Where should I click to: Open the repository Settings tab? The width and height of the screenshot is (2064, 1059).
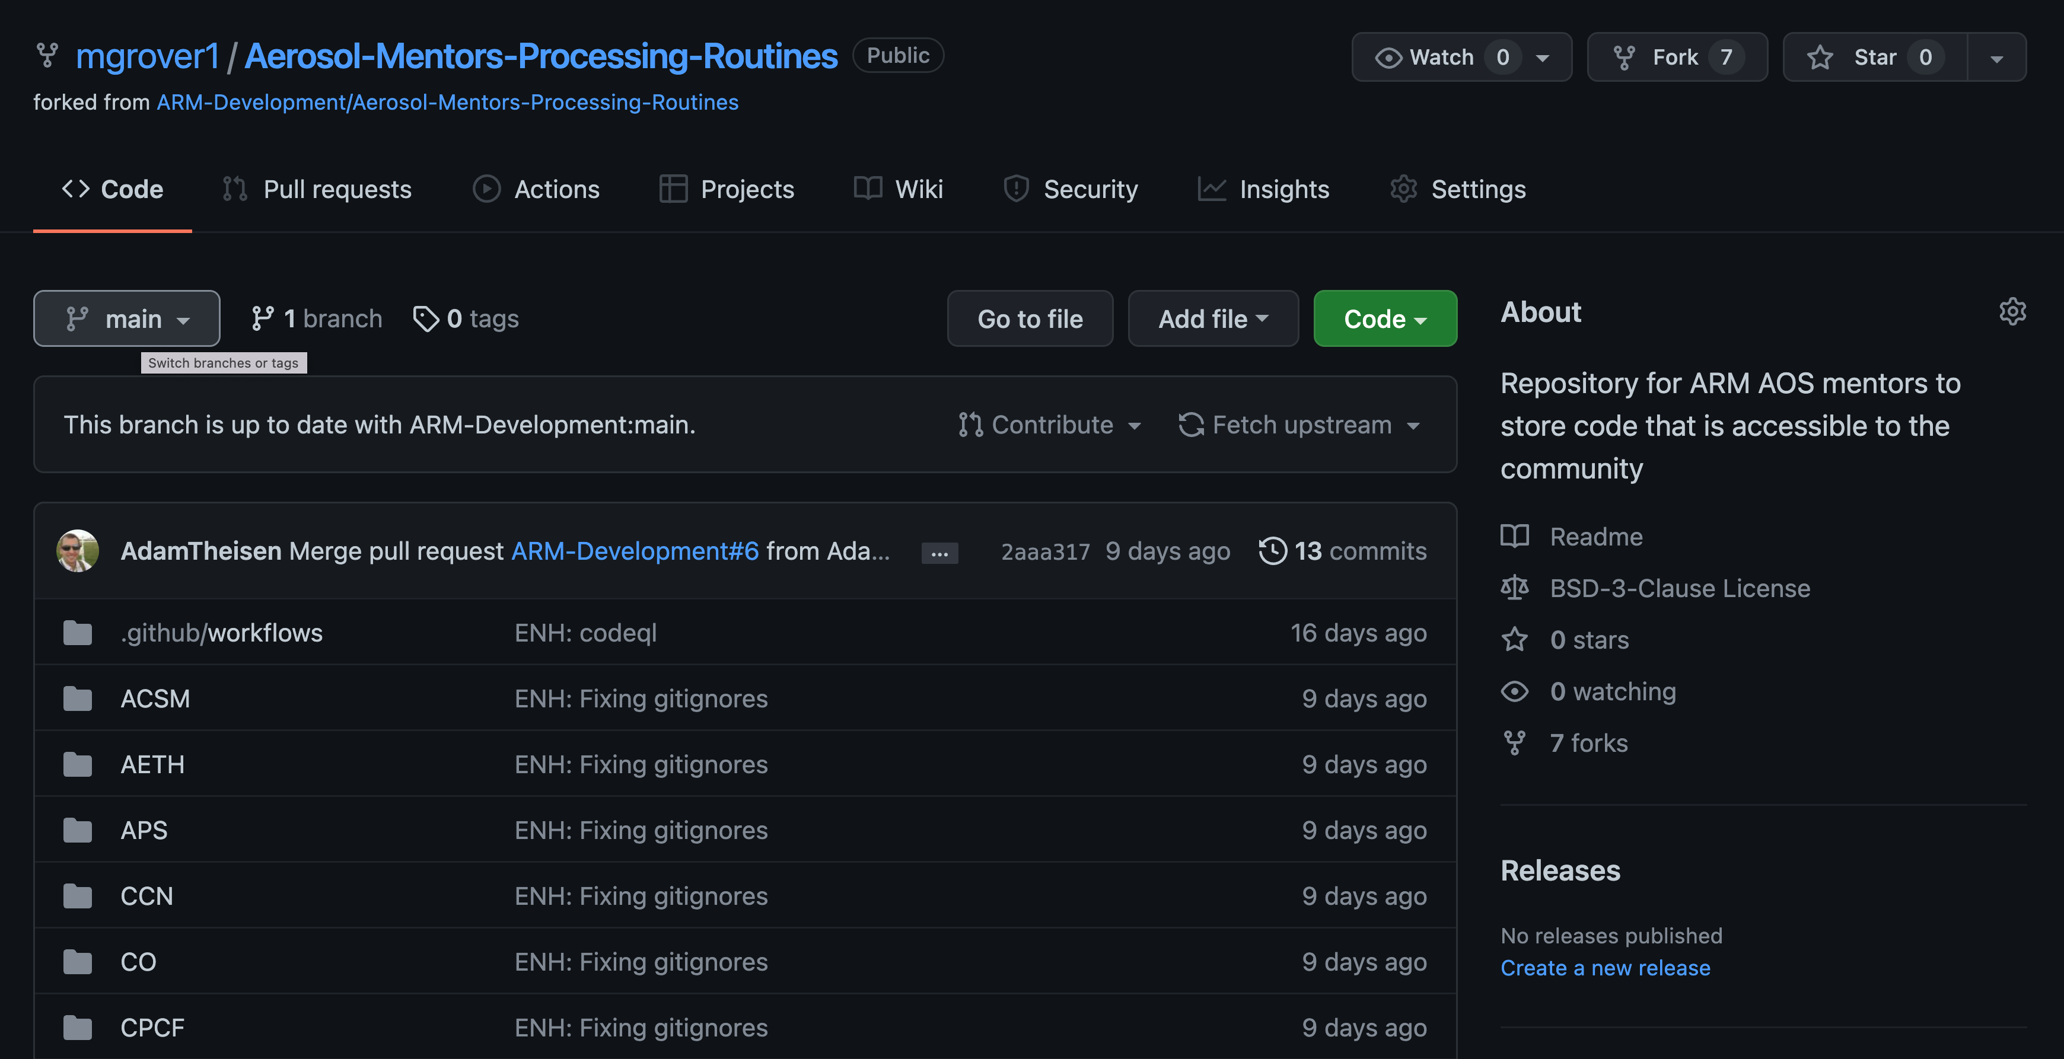[x=1458, y=189]
